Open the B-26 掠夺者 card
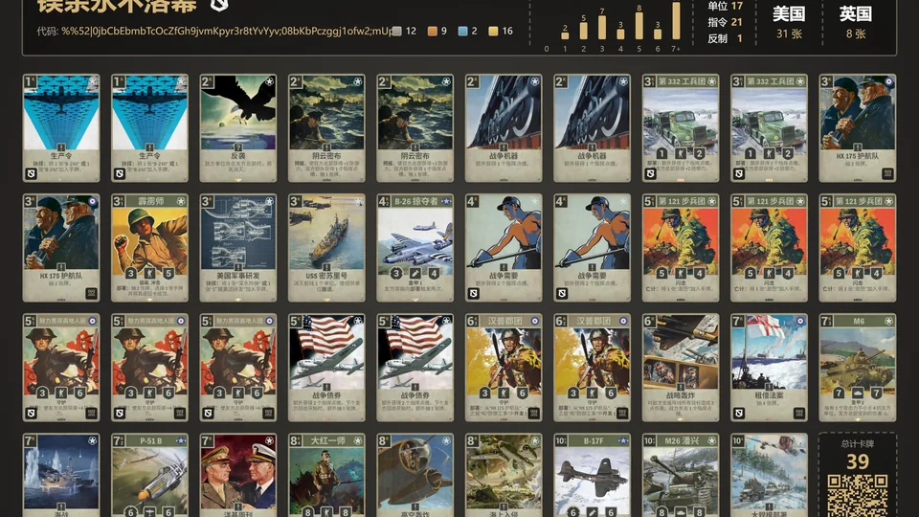This screenshot has height=517, width=919. [x=415, y=247]
